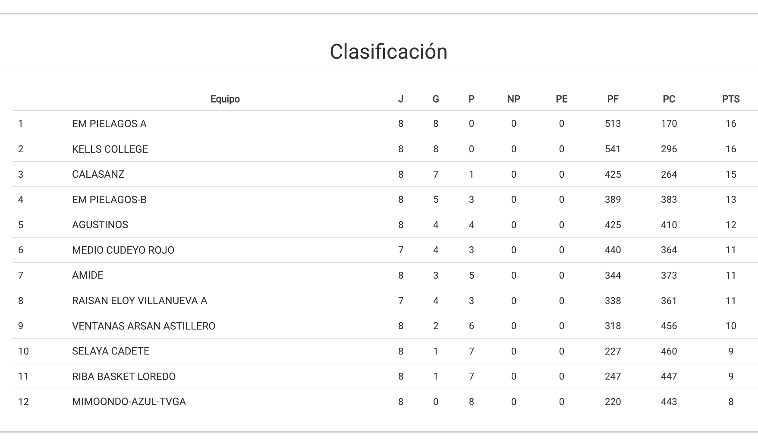Open the KELLS COLLEGE team entry
Viewport: 758px width, 446px height.
110,149
